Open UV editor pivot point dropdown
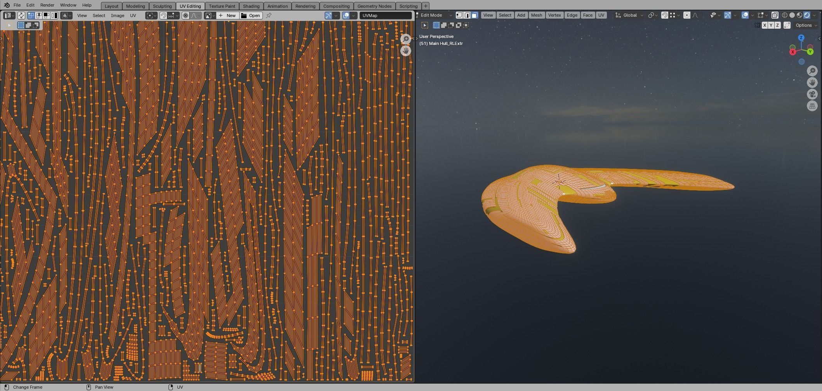The width and height of the screenshot is (822, 391). (151, 16)
